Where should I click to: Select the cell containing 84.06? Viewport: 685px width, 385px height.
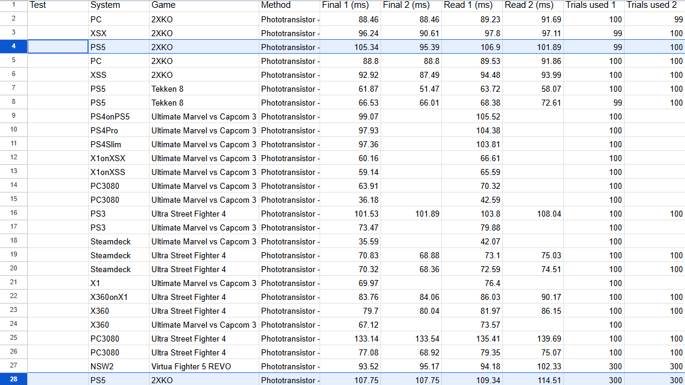point(411,297)
